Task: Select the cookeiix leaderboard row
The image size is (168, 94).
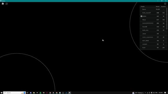Action: pos(153,44)
